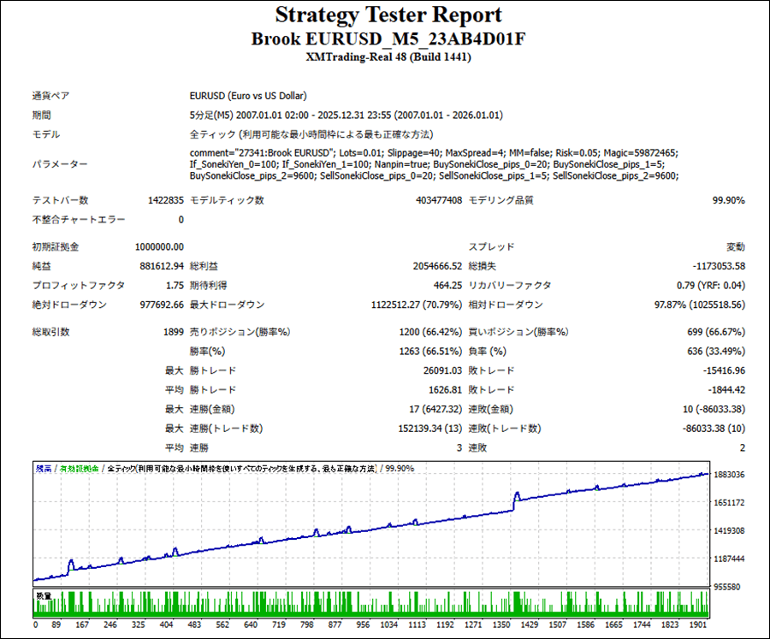Click the modelling quality value 99.90%

point(728,200)
